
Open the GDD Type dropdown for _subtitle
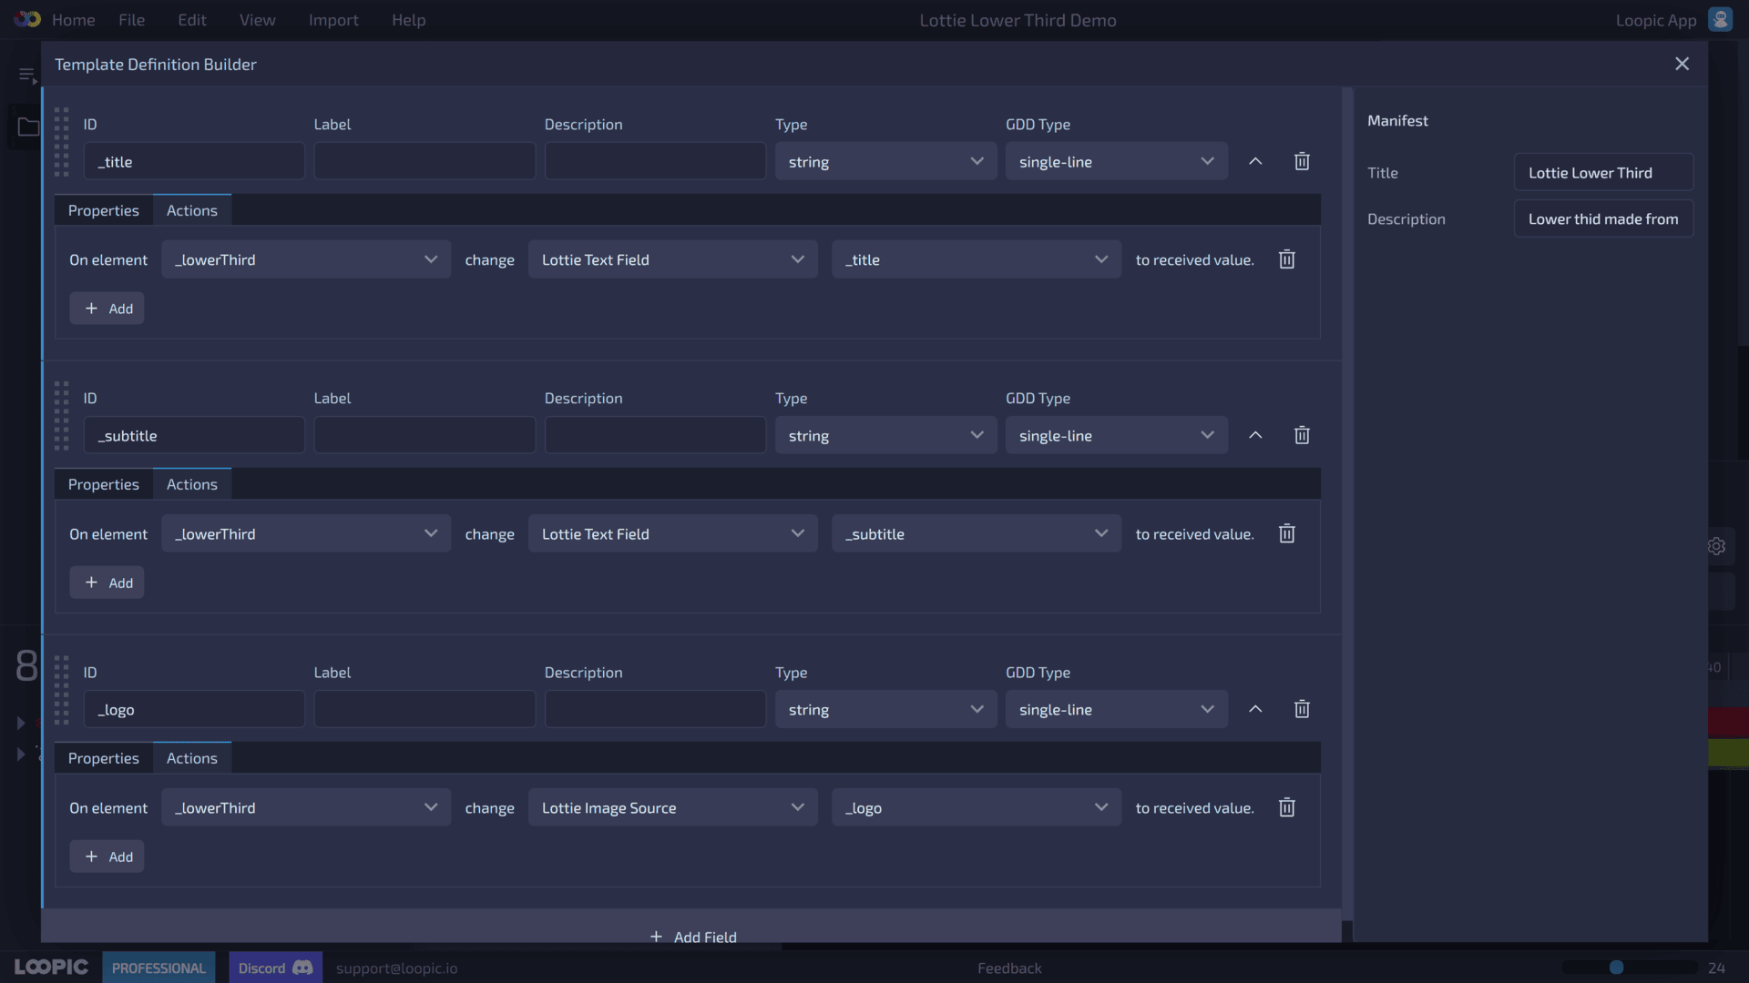[1116, 435]
